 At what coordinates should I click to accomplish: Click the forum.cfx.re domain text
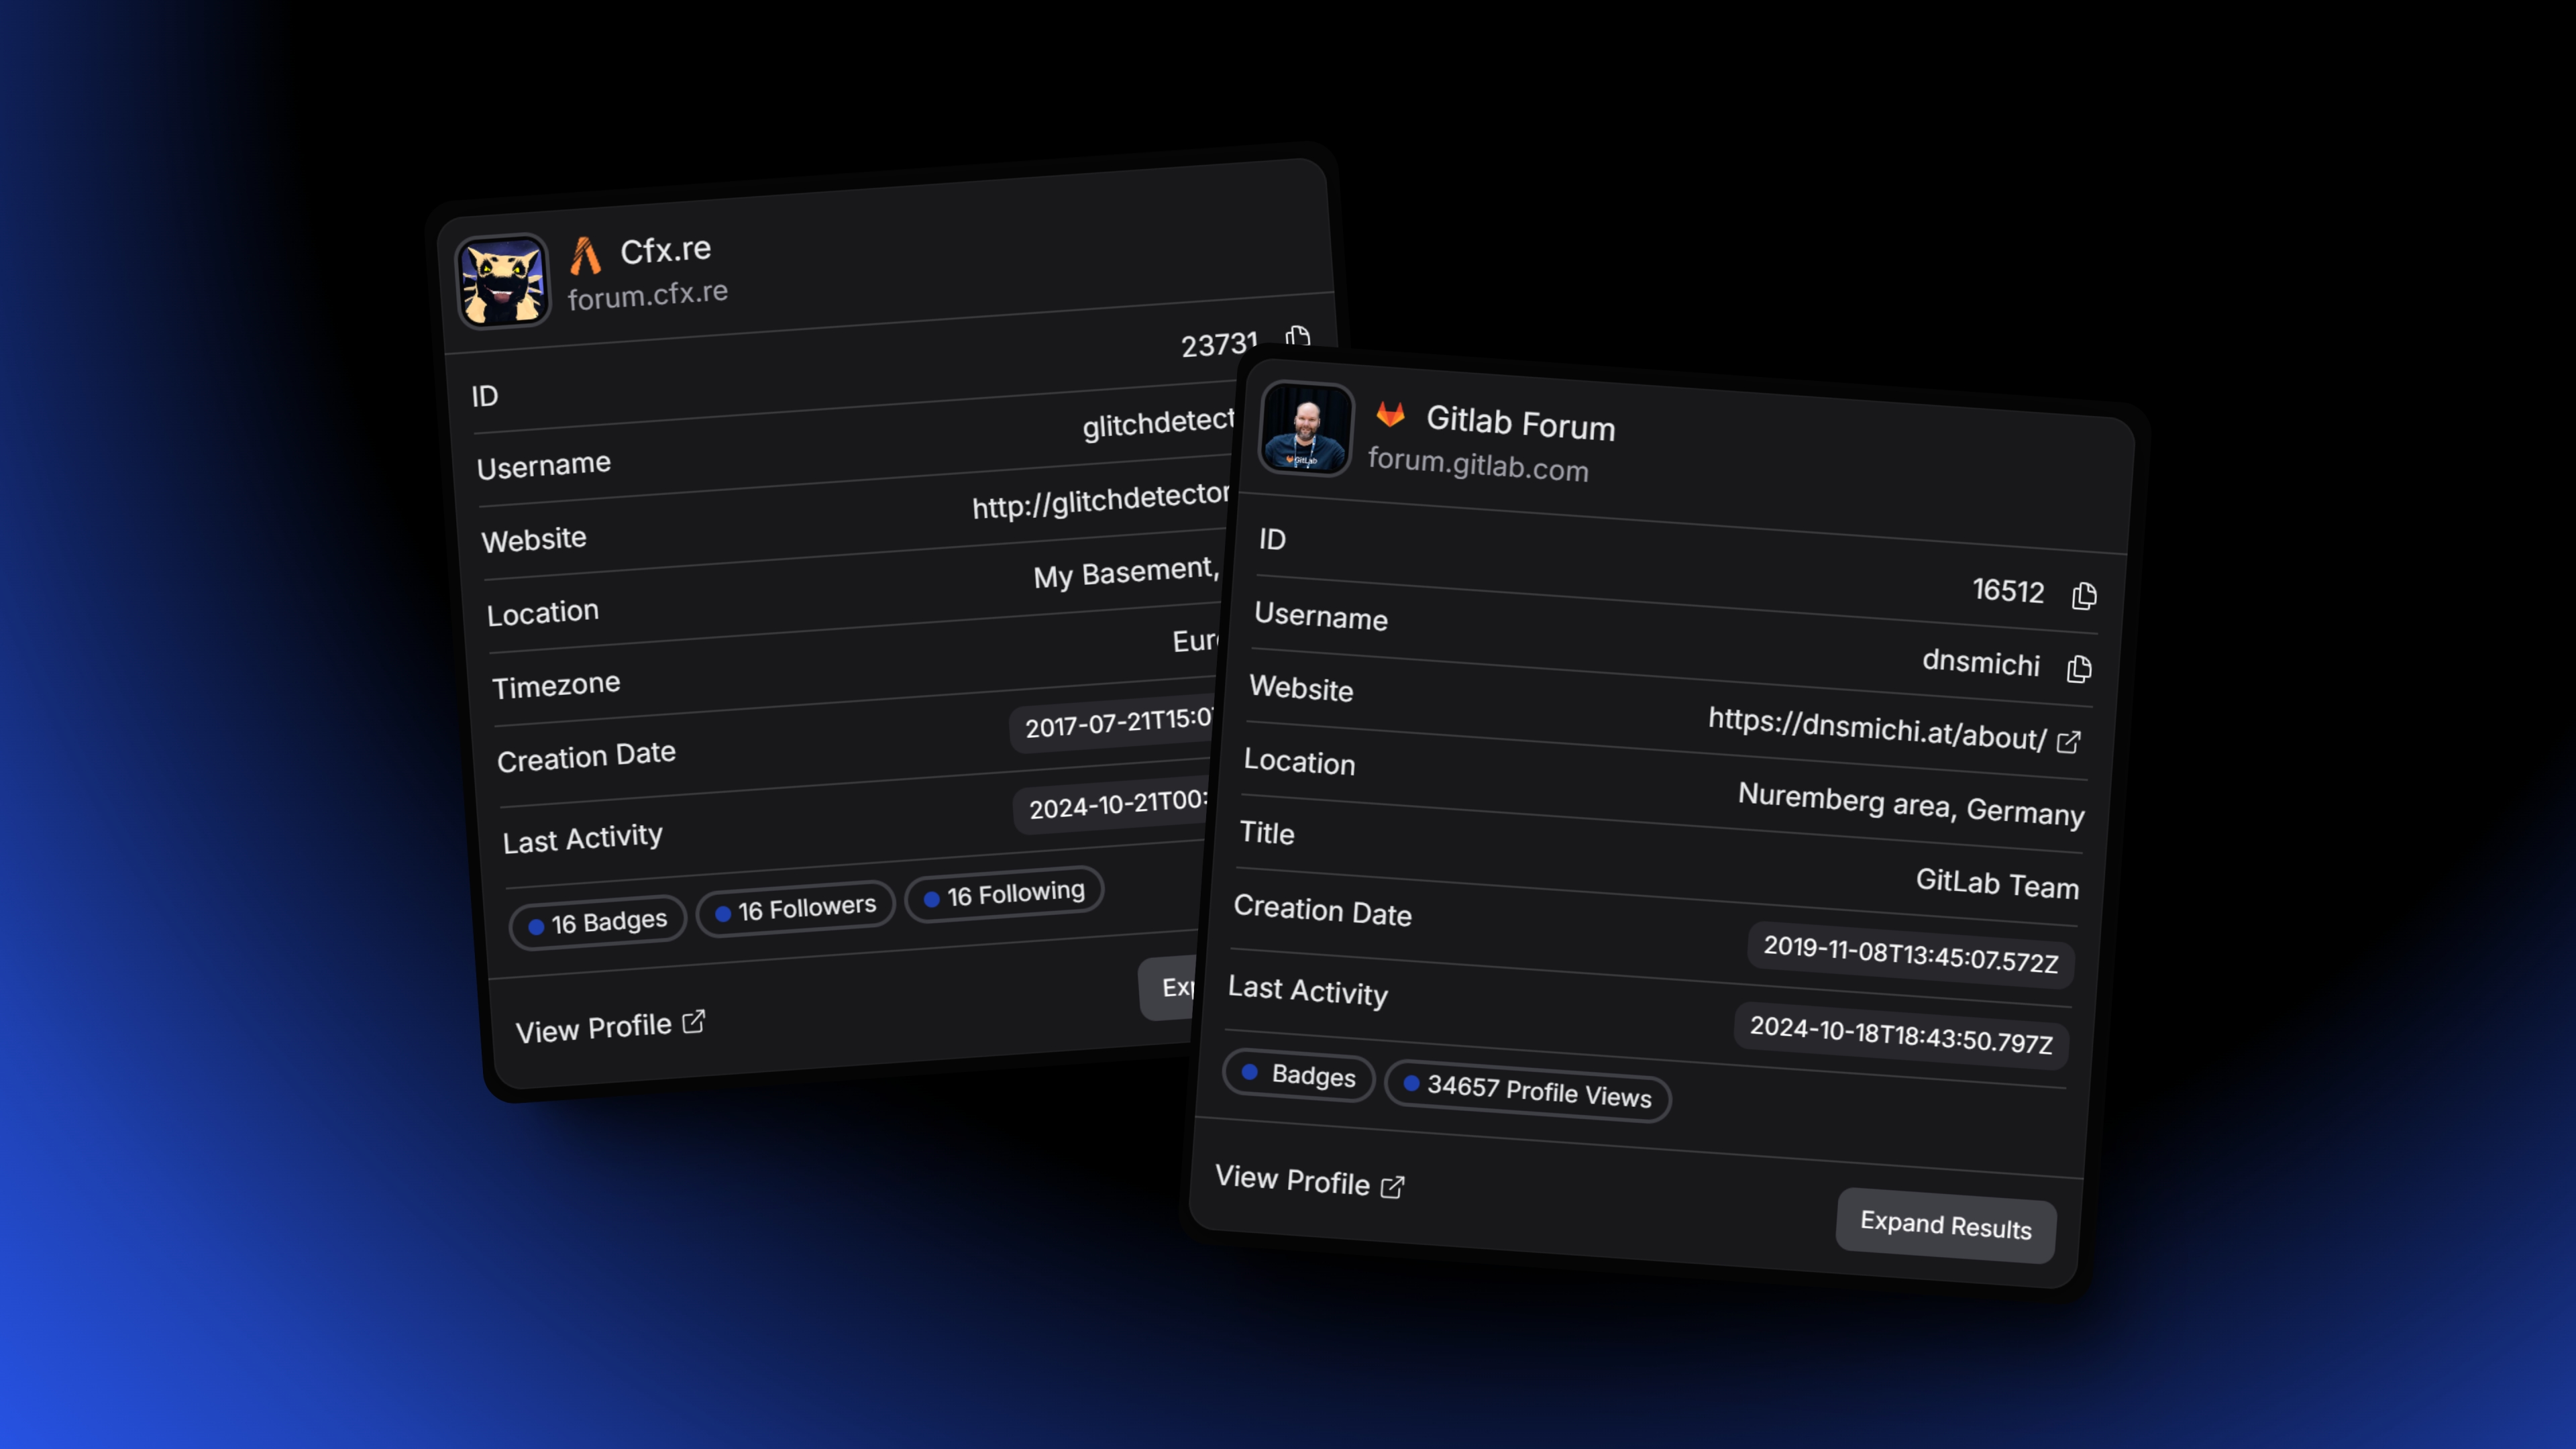point(648,295)
